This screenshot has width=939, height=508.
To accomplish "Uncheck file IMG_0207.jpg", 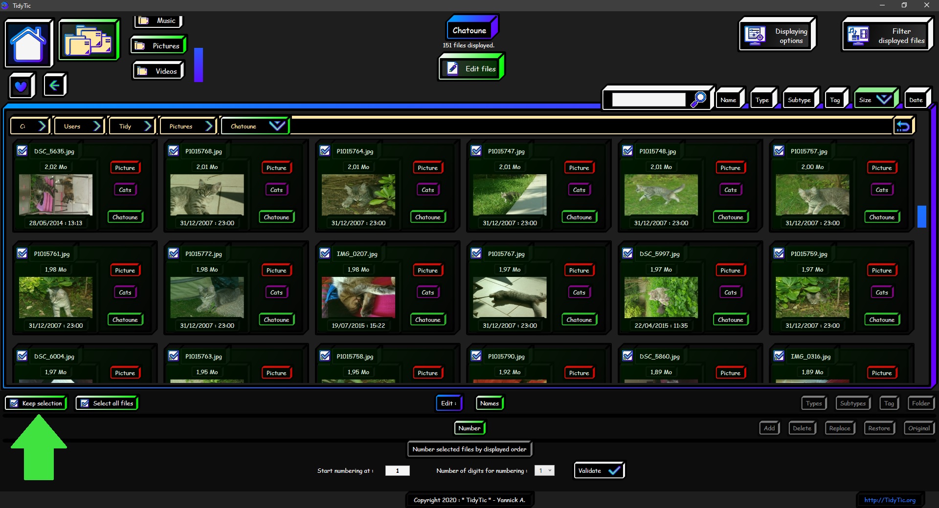I will point(325,254).
